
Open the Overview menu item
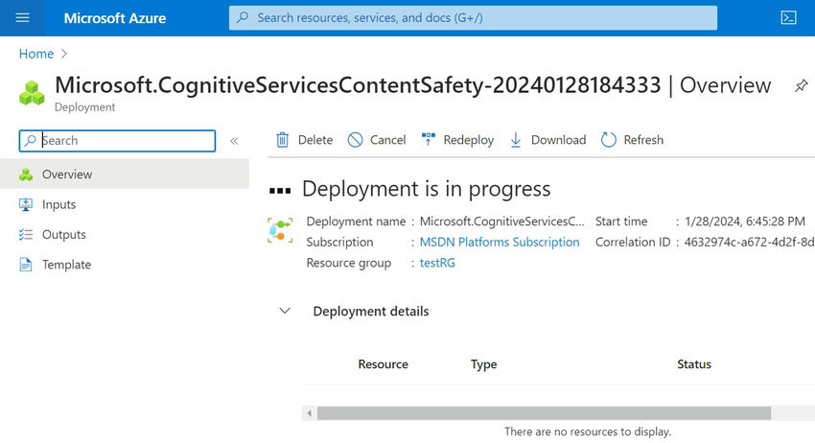pyautogui.click(x=67, y=175)
